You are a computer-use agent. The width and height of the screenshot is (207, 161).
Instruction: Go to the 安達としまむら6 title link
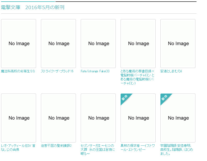click(x=171, y=71)
